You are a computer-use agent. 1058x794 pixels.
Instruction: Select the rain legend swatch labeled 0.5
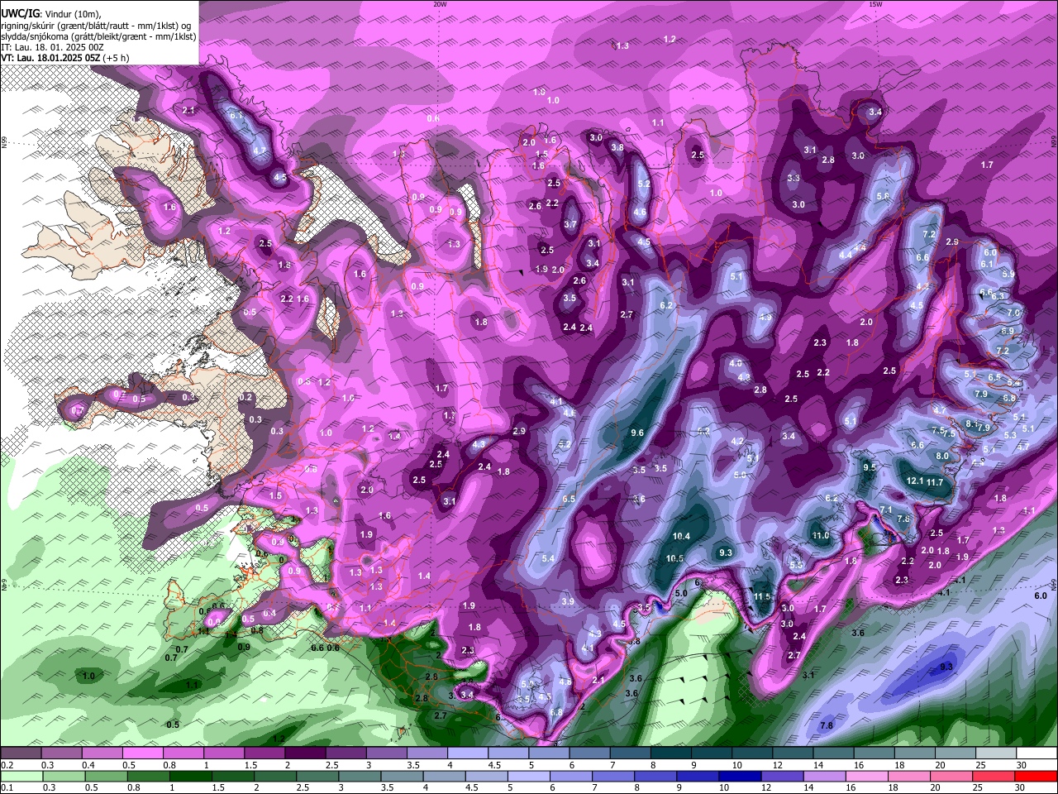point(107,777)
